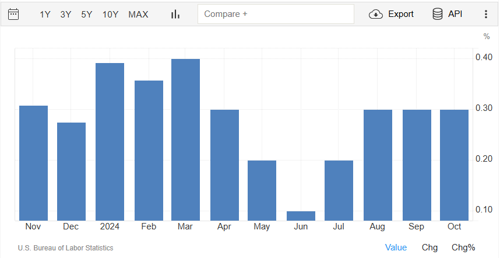500x258 pixels.
Task: Click the Export label
Action: (401, 14)
